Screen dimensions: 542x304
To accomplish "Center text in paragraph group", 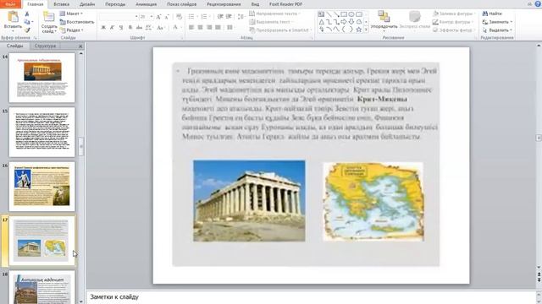I will pos(200,27).
